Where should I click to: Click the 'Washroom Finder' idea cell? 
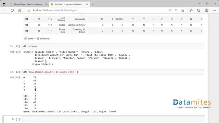(77, 25)
